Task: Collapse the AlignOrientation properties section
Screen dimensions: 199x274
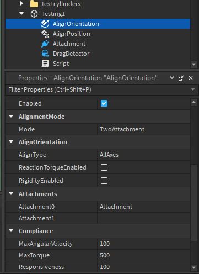Action: click(x=11, y=142)
